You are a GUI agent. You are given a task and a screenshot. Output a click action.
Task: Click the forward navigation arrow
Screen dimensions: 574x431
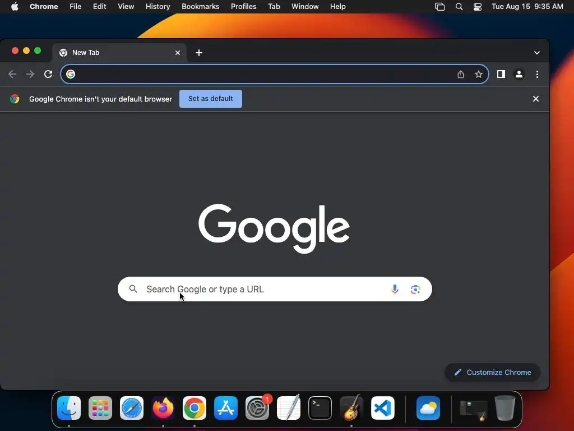point(30,75)
